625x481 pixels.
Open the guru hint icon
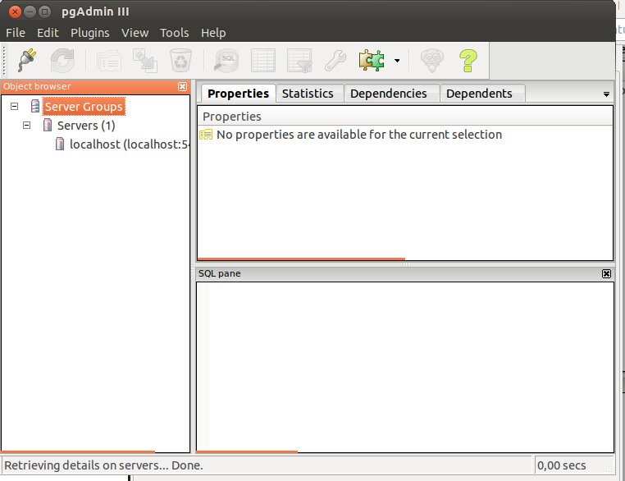coord(431,60)
